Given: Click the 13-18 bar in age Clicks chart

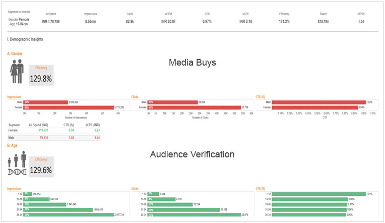Looking at the screenshot, I should [x=161, y=199].
